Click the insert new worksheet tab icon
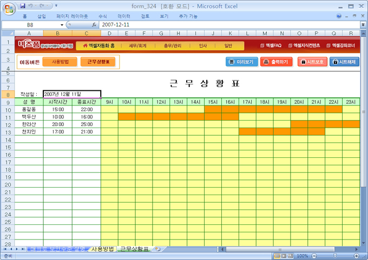This screenshot has height=260, width=368. (x=158, y=249)
